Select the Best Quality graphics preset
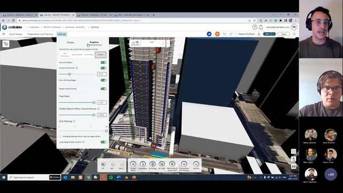The height and width of the screenshot is (193, 343). coord(89,55)
